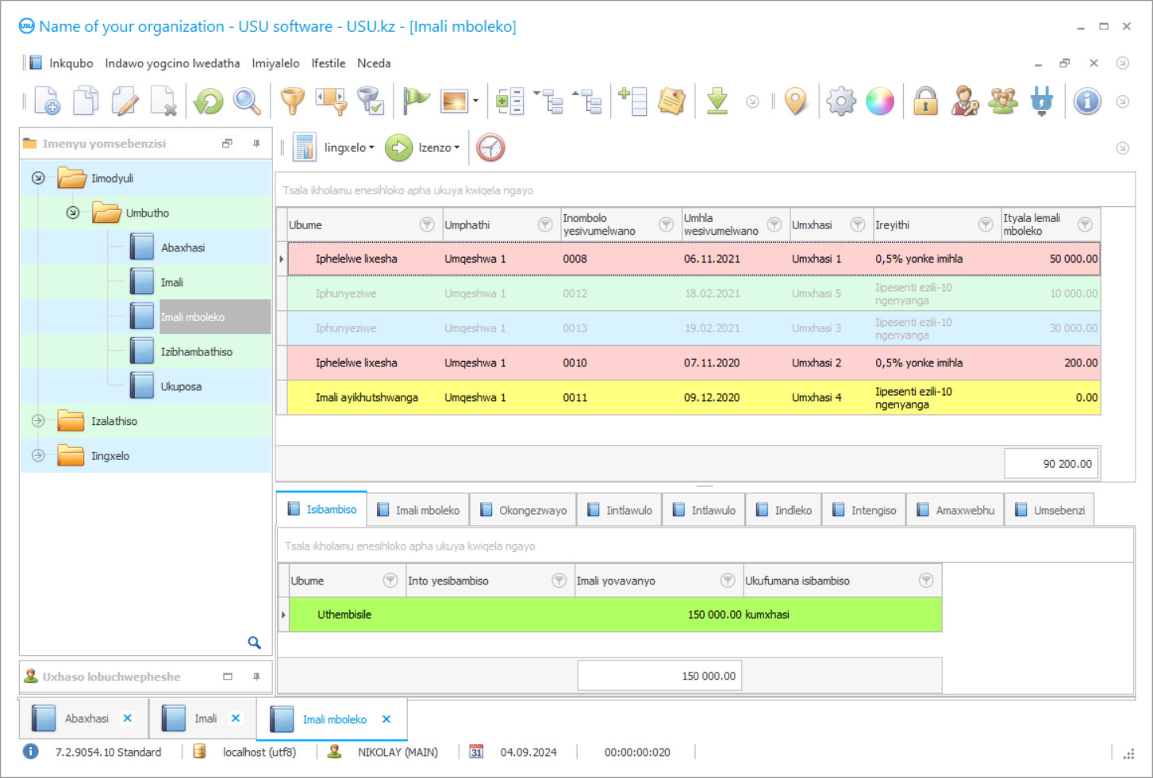Expand the Izalathiso folder node

pyautogui.click(x=38, y=421)
